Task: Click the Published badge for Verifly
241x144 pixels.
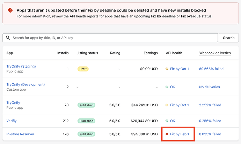Action: (86, 121)
